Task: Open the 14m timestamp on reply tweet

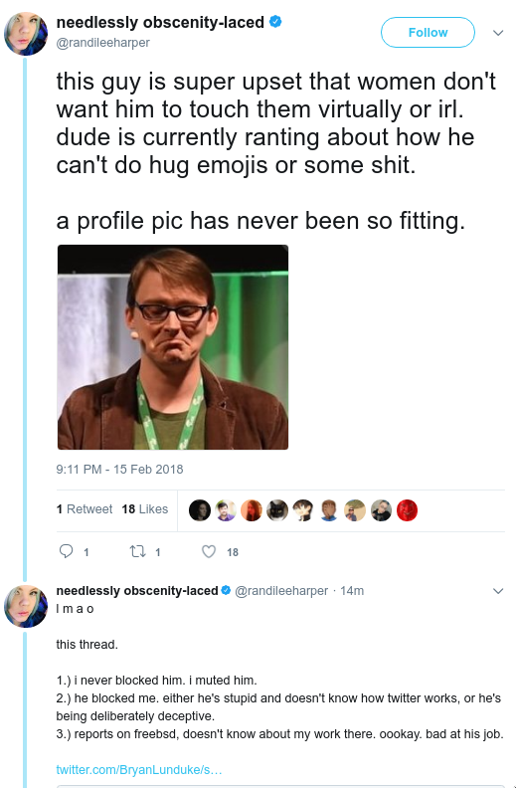Action: pos(352,591)
